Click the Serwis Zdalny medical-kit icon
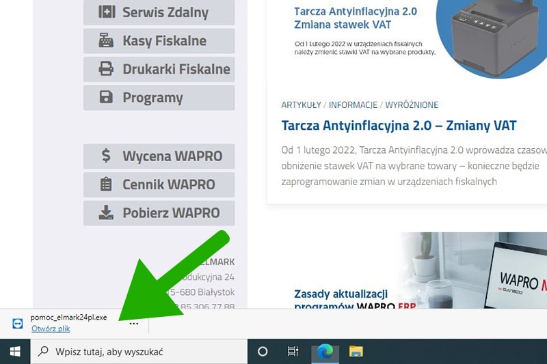Screen dimensions: 547x364 [x=107, y=12]
